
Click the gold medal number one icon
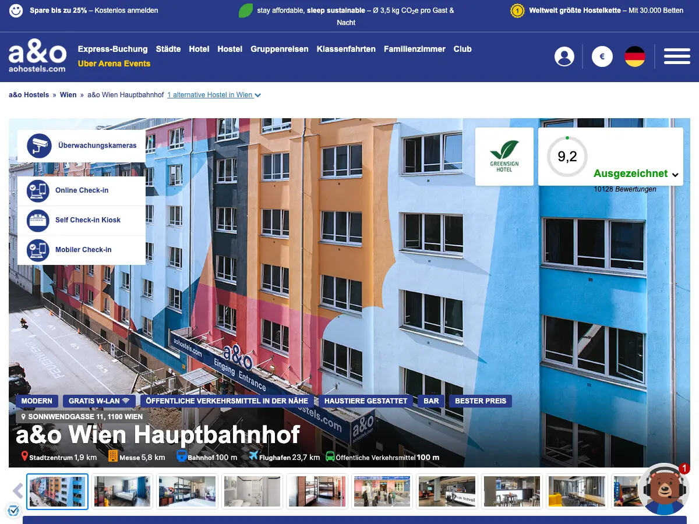[517, 10]
